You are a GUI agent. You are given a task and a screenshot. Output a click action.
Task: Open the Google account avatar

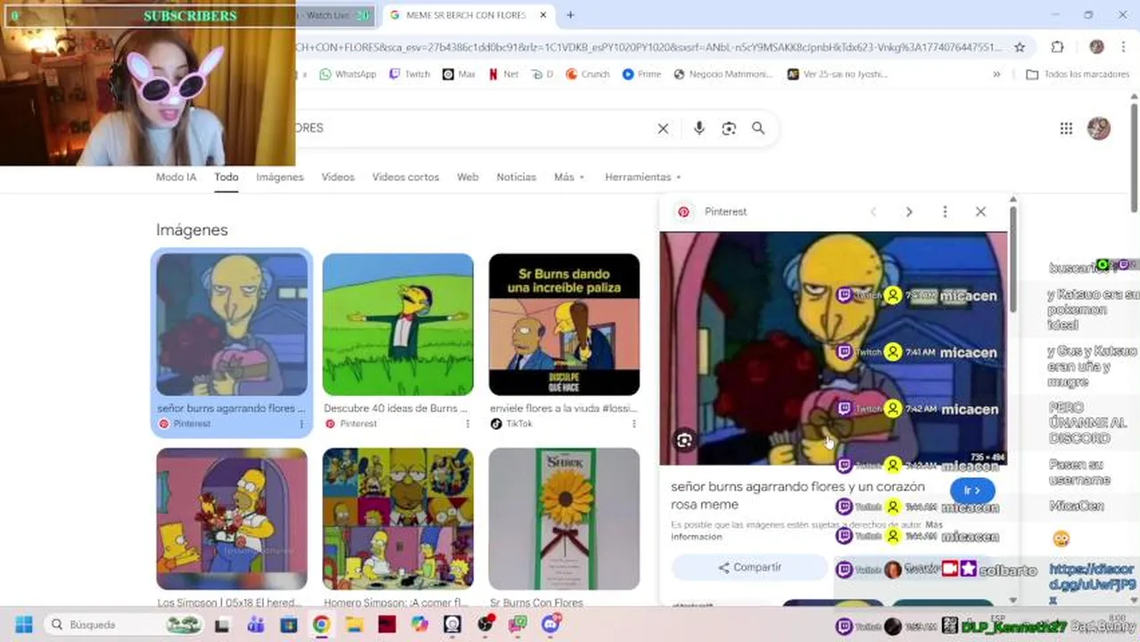(x=1099, y=128)
